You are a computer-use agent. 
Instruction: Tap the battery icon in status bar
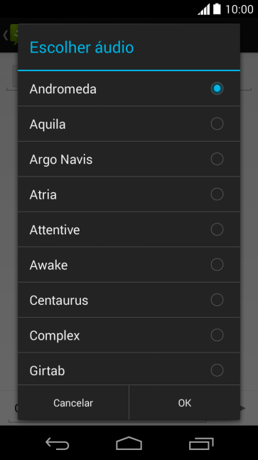[217, 9]
